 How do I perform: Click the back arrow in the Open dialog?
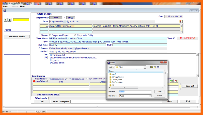(148, 67)
